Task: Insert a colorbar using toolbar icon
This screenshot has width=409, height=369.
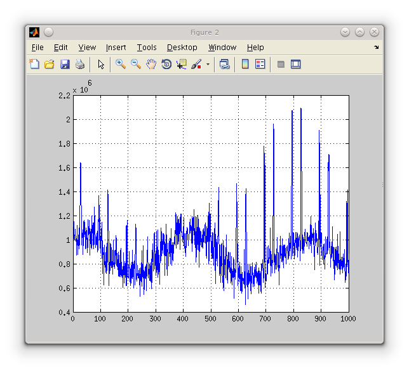Action: click(x=245, y=64)
